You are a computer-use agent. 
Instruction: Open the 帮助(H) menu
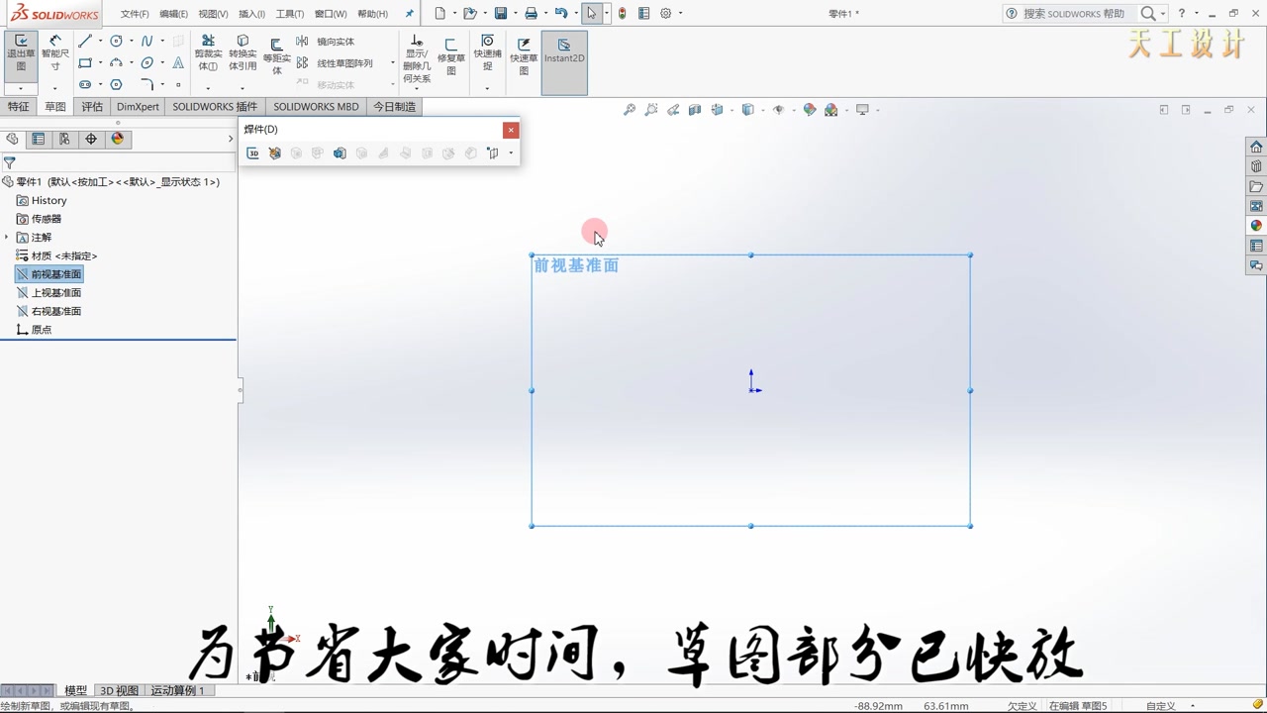point(372,14)
